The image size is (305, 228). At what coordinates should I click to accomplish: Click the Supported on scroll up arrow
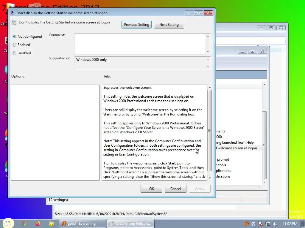click(x=208, y=59)
